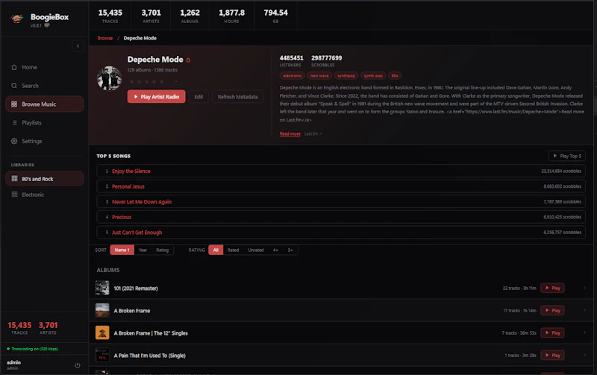Play Never Let Me Down Again

[142, 202]
